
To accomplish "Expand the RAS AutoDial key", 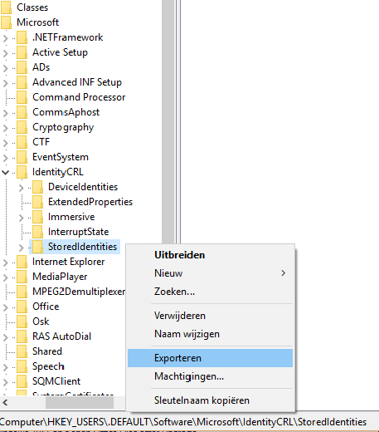I will [6, 337].
